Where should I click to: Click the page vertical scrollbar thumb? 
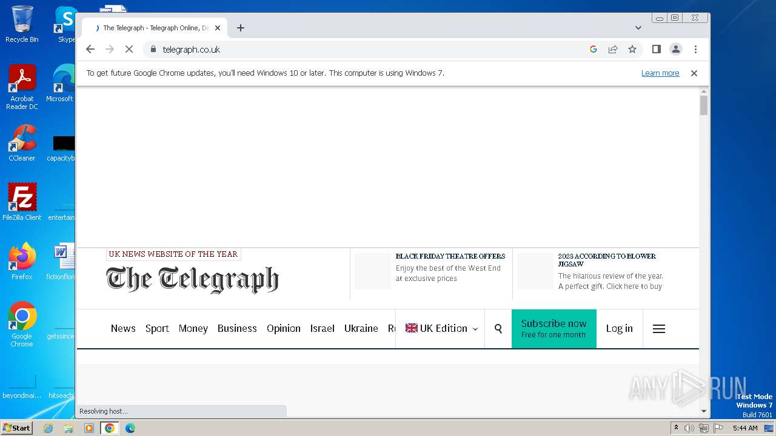704,105
